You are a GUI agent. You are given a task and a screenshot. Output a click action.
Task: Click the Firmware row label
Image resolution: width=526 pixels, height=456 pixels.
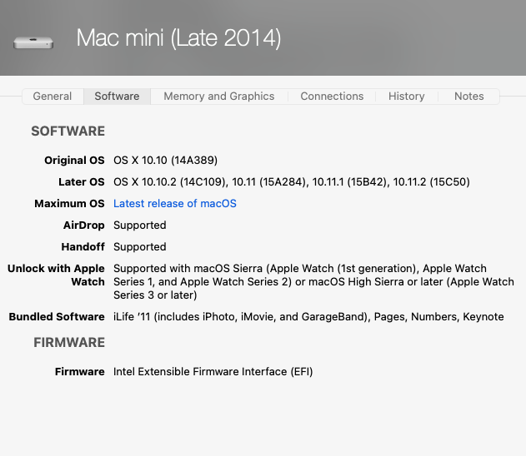[x=80, y=372]
